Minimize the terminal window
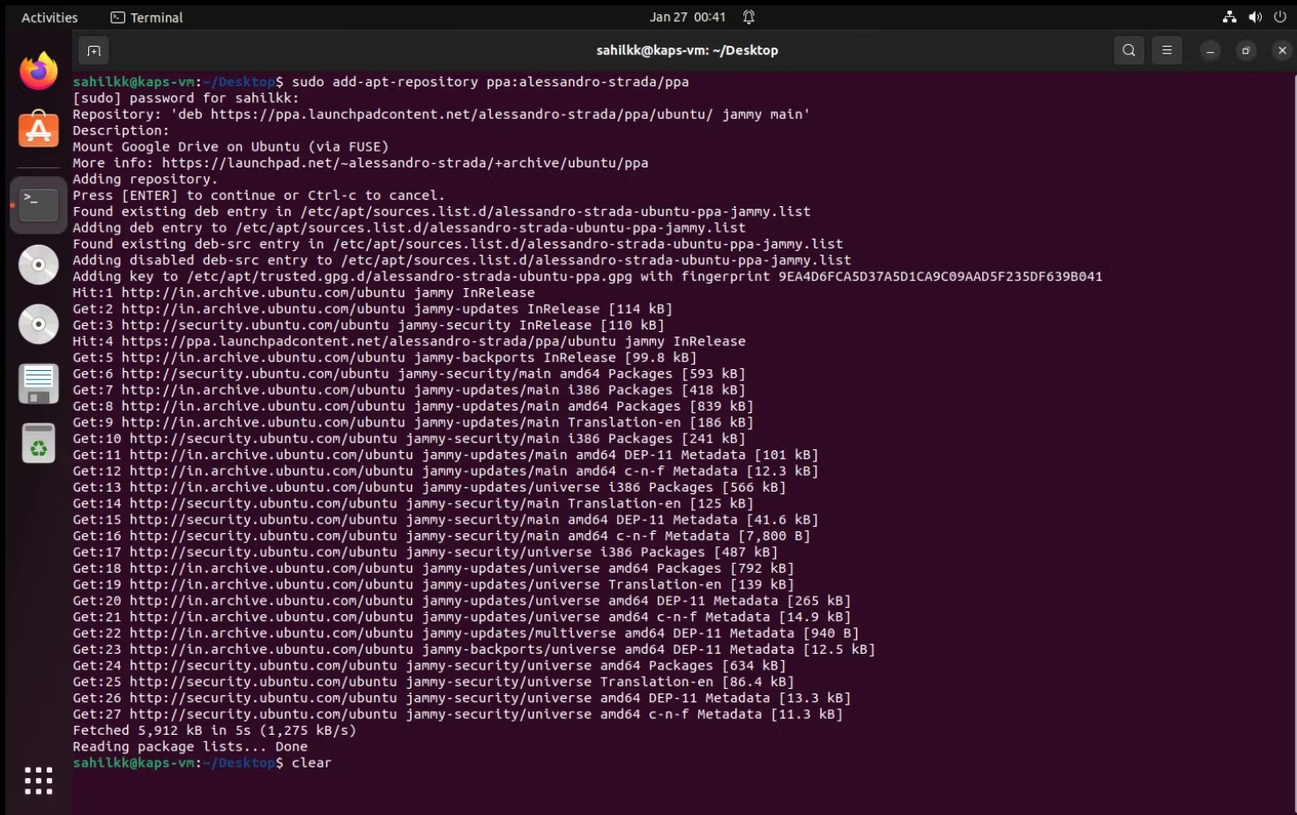1297x815 pixels. coord(1211,51)
